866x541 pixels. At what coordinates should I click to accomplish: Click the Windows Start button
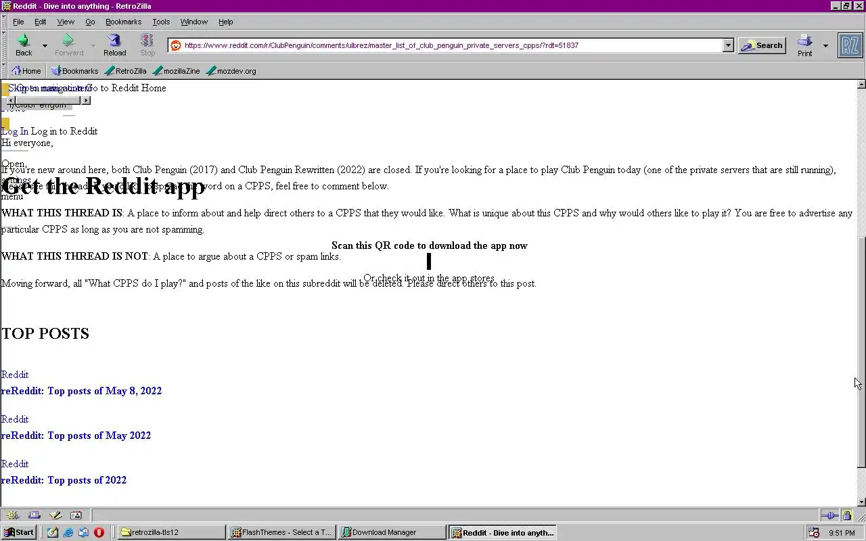point(19,532)
